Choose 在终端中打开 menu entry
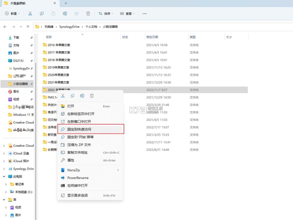 pos(90,186)
